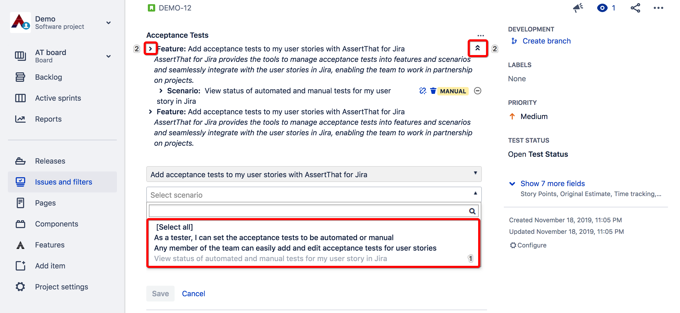Click the AssertThat Features icon
Viewport: 680px width, 313px height.
[x=20, y=245]
